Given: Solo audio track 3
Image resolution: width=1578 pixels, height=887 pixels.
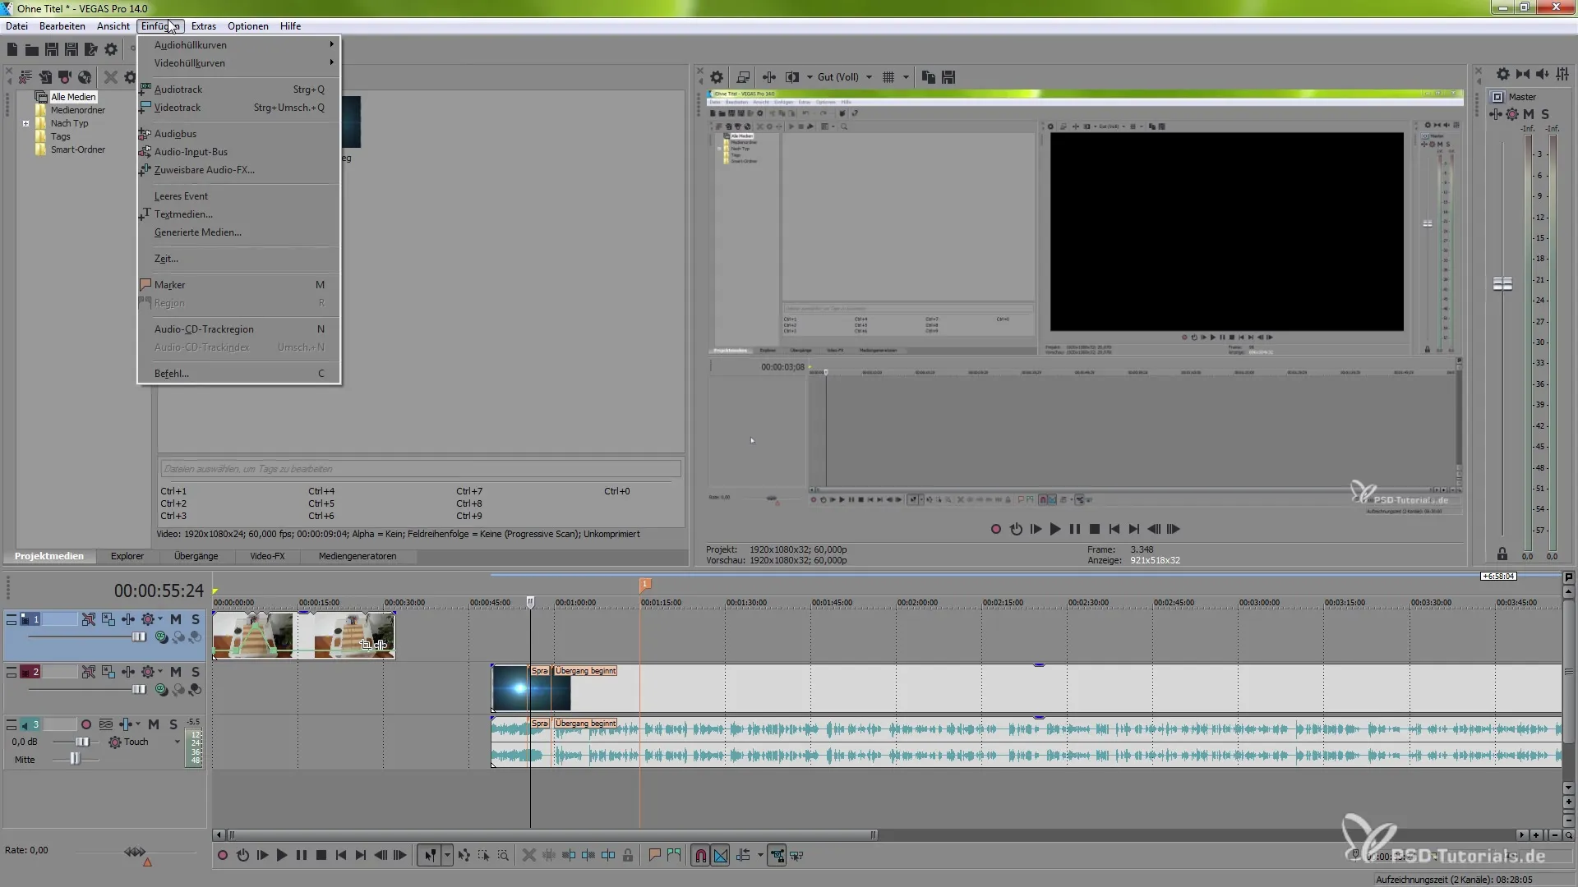Looking at the screenshot, I should pos(173,724).
